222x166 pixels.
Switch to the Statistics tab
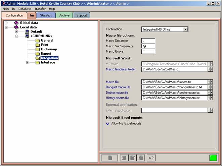[46, 15]
